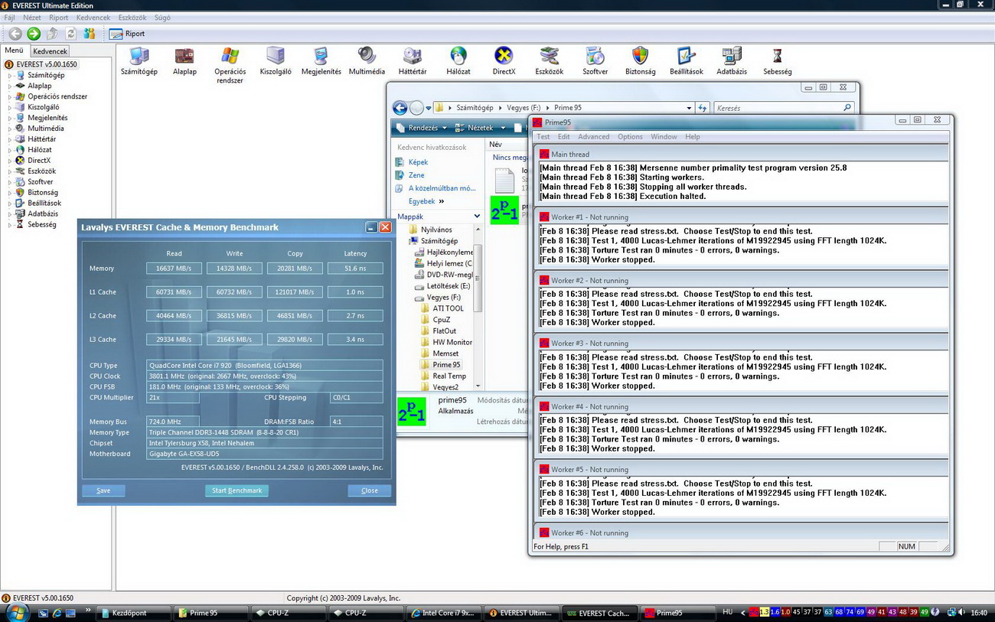This screenshot has height=622, width=995.
Task: Open the Megjelenítés display icon in main panel
Action: [321, 61]
